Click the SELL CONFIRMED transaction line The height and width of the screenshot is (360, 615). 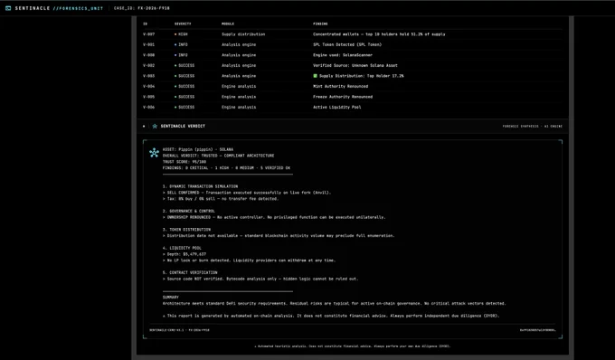point(247,193)
